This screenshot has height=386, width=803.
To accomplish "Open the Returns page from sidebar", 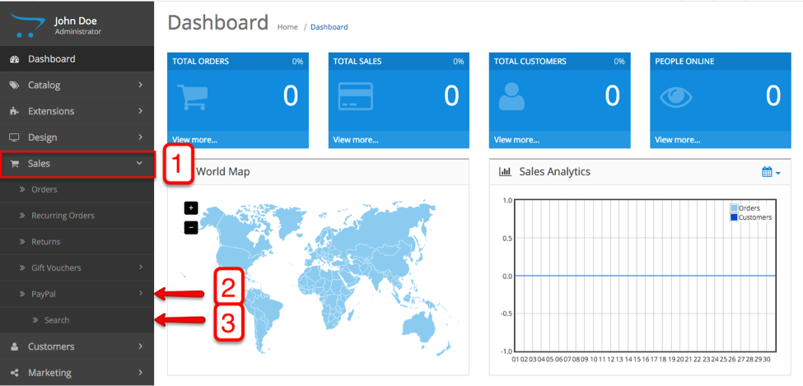I will click(45, 242).
